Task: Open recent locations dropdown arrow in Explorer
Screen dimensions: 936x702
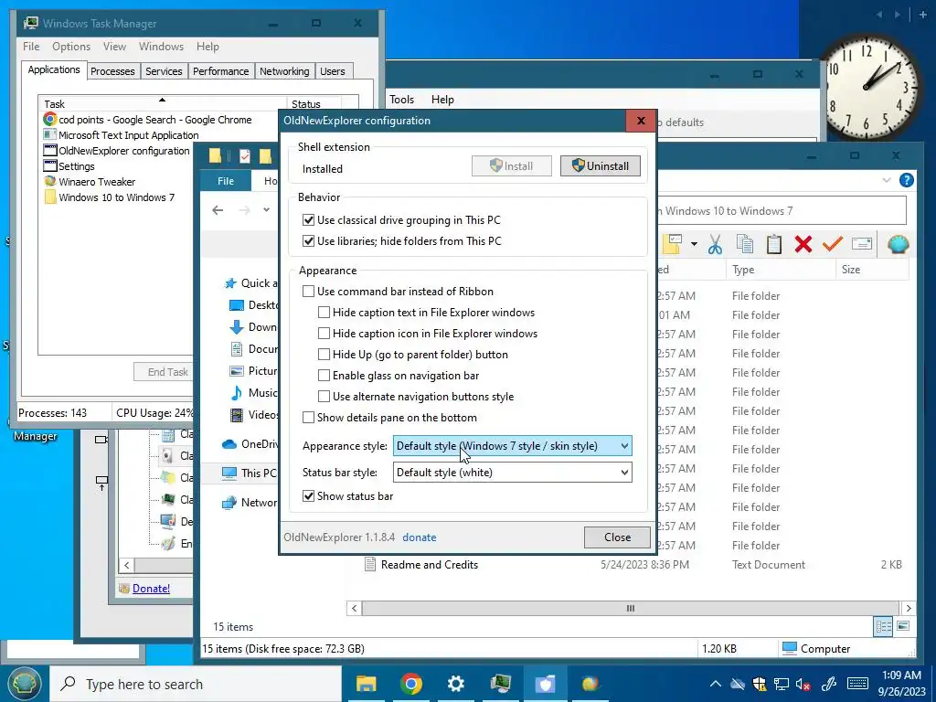Action: coord(266,210)
